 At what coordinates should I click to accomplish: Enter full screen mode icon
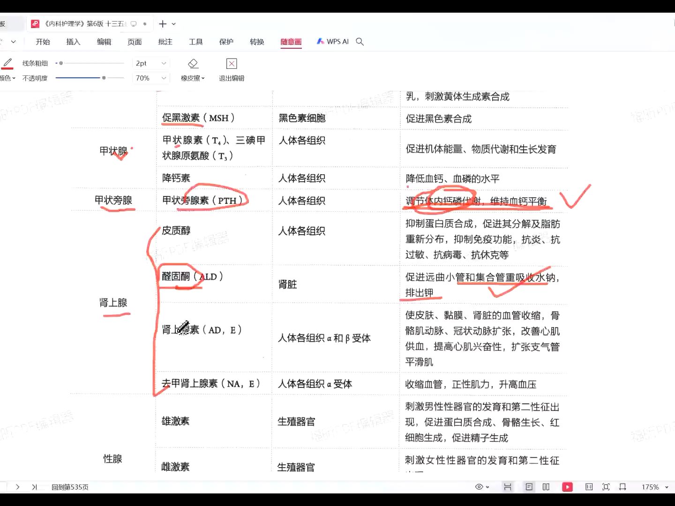623,487
